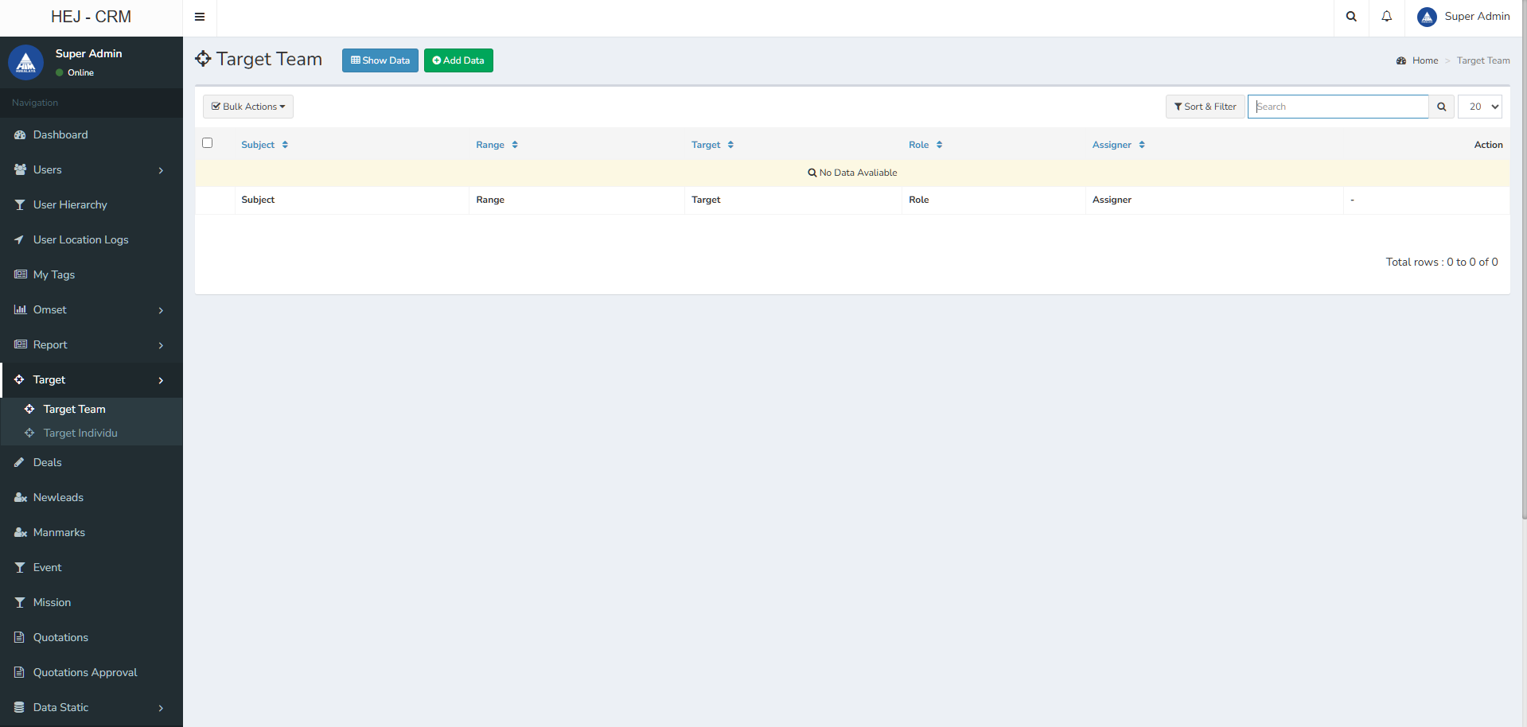Viewport: 1527px width, 727px height.
Task: Click the Home breadcrumb dashboard icon
Action: point(1401,60)
